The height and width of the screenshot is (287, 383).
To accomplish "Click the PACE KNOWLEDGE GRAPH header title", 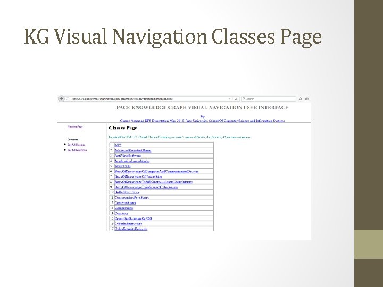I will click(203, 107).
